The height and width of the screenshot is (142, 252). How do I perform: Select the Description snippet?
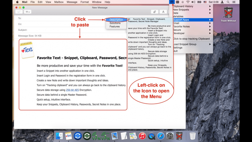coord(116,20)
